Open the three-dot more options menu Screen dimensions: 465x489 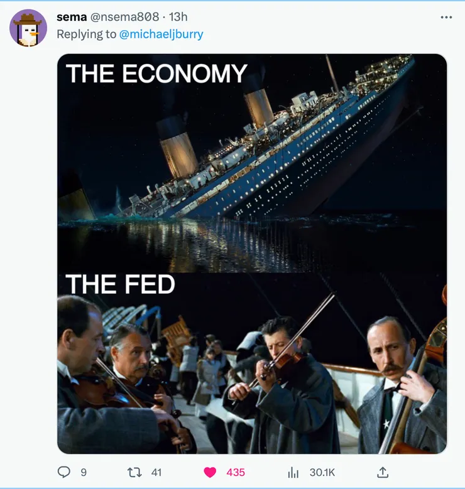pos(446,18)
